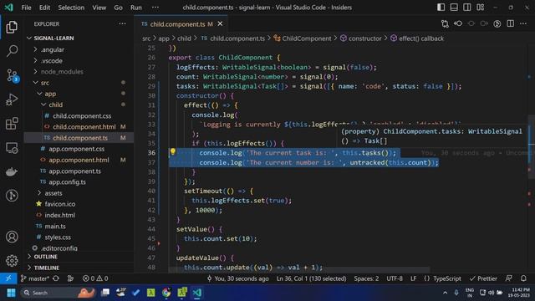Click Ln 36, Col 1 cursor position
Image resolution: width=535 pixels, height=301 pixels.
(x=311, y=278)
